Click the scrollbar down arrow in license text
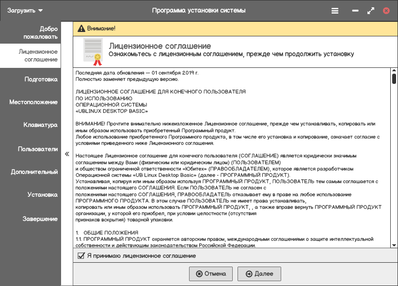 tap(394, 245)
